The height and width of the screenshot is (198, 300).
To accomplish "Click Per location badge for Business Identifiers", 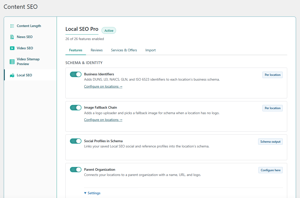I will pos(272,75).
